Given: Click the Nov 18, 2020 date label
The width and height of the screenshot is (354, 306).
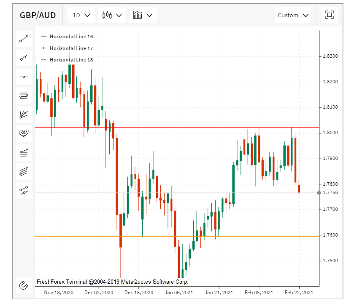Looking at the screenshot, I should pos(59,293).
